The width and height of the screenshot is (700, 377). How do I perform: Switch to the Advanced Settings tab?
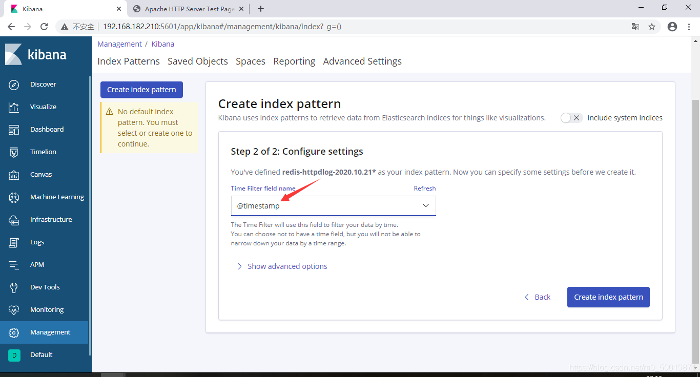(x=362, y=61)
